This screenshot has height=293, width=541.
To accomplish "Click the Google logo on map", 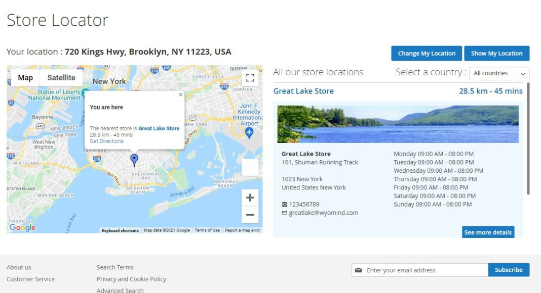I will coord(22,228).
